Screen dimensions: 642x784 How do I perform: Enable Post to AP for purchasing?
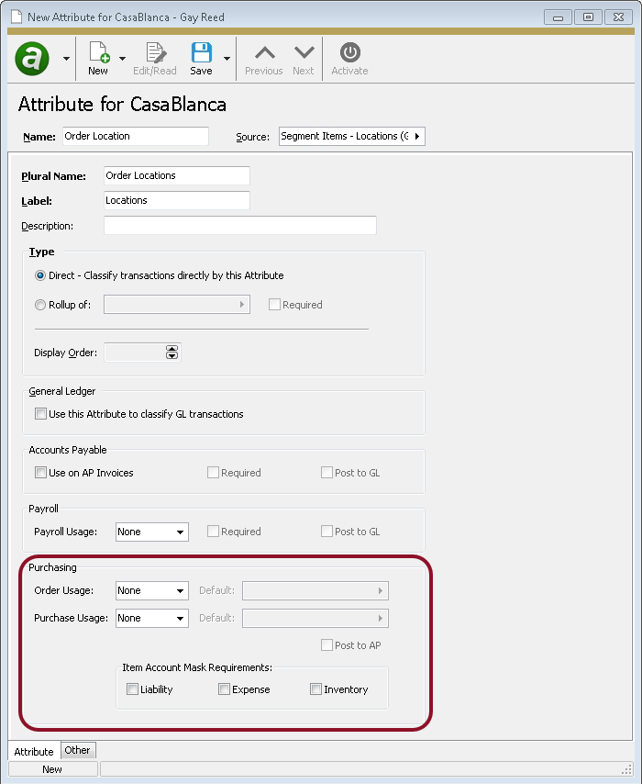pyautogui.click(x=327, y=645)
